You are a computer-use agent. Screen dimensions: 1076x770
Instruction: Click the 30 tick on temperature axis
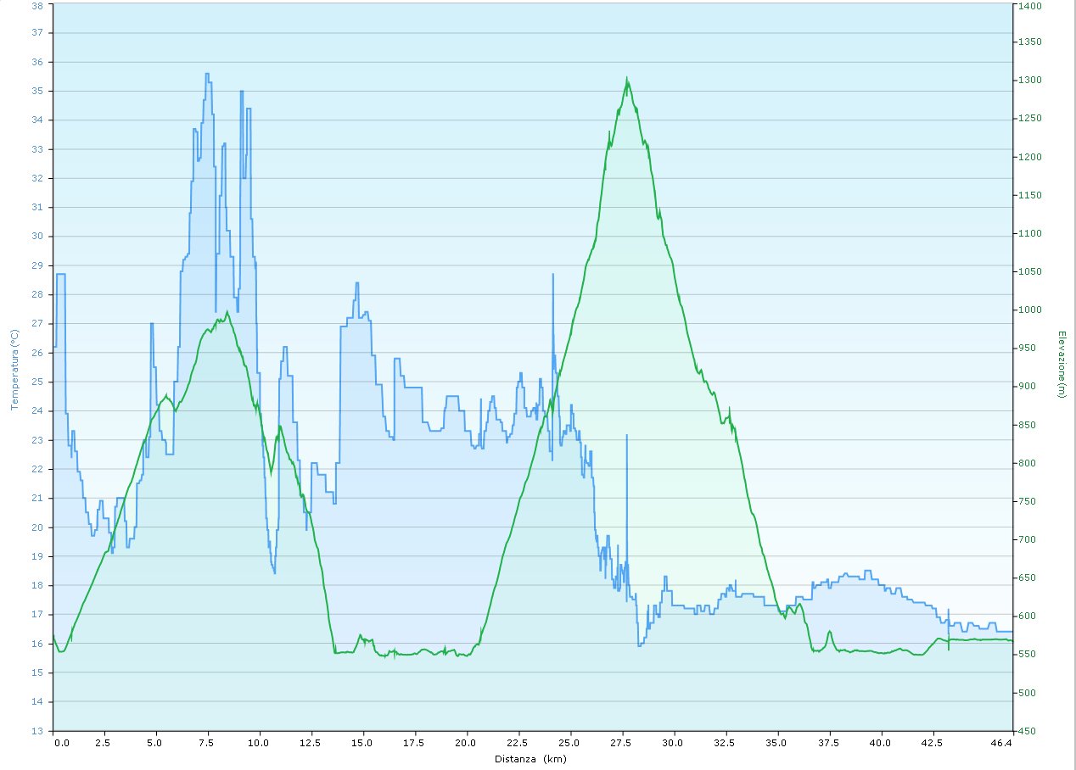pyautogui.click(x=36, y=237)
